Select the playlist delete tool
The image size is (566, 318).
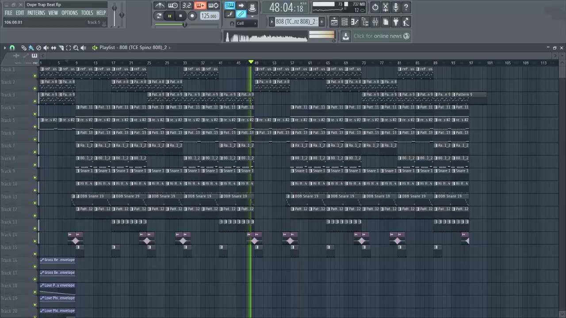38,48
